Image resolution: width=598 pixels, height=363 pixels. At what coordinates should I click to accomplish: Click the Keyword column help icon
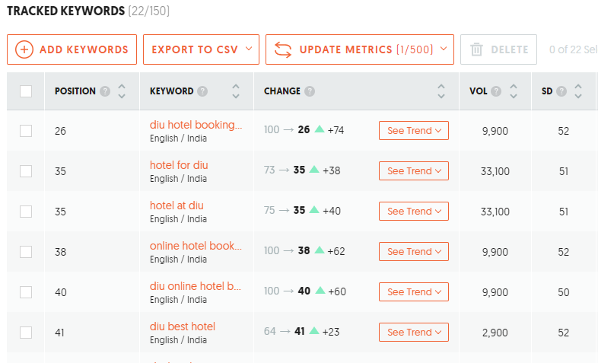202,91
